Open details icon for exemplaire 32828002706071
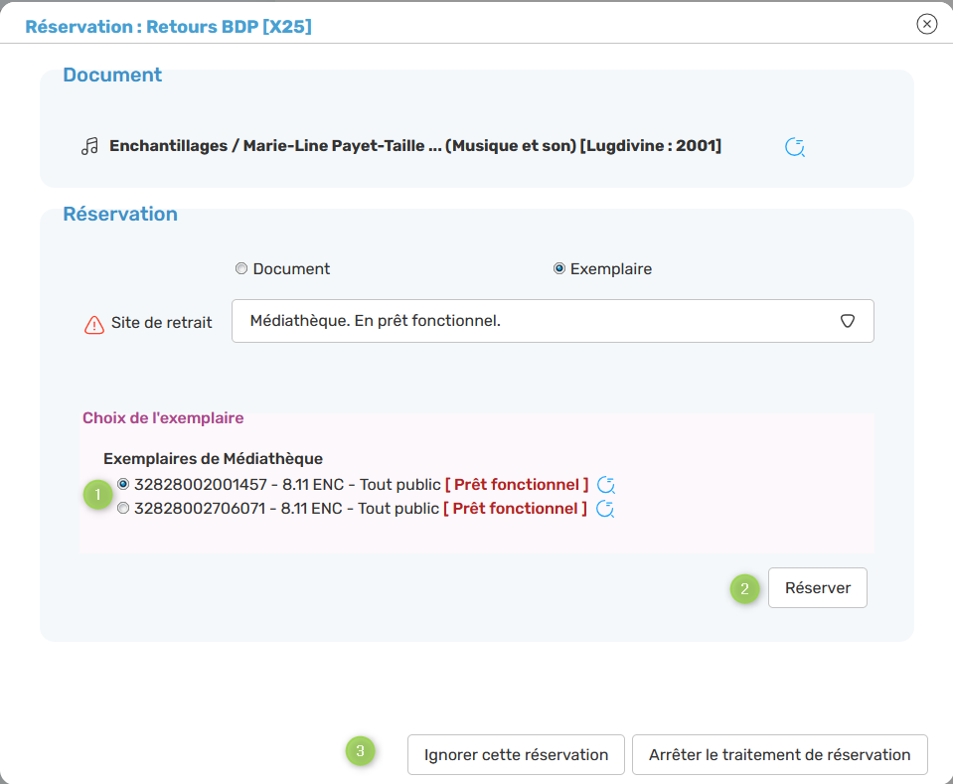This screenshot has height=784, width=953. click(x=605, y=509)
